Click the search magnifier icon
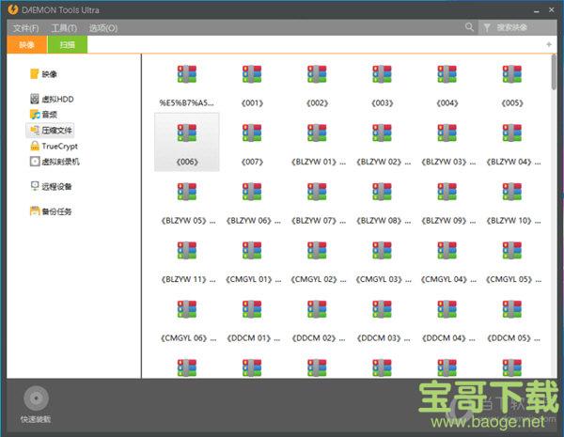 (x=469, y=27)
